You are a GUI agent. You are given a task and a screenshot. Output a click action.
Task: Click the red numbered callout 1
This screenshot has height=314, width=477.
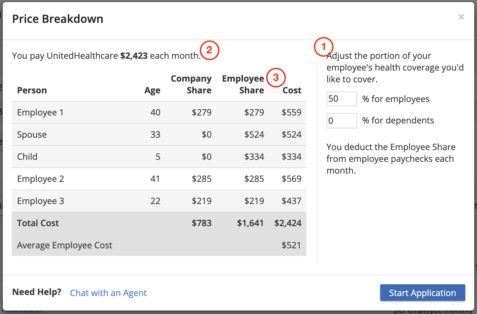point(324,47)
